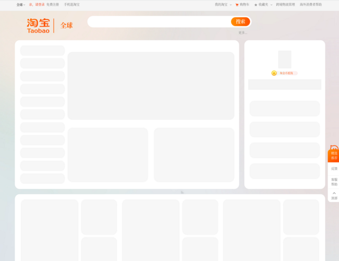This screenshot has height=261, width=339.
Task: Click the user avatar placeholder
Action: 284,59
